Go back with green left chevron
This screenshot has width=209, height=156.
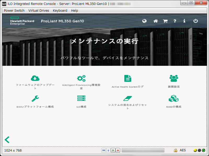coord(7,140)
